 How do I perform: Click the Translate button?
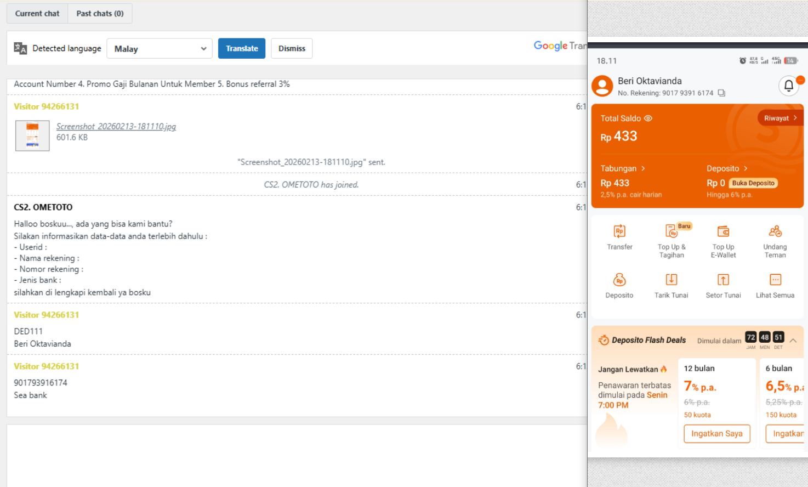click(x=242, y=48)
